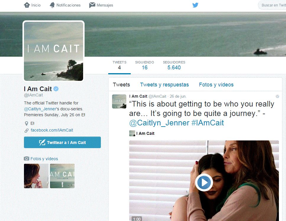Click the Twittear a I Am Cait button

click(x=62, y=143)
